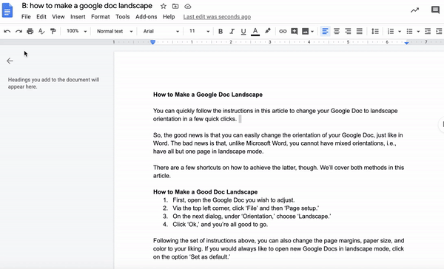444x269 pixels.
Task: Set center alignment
Action: (337, 31)
